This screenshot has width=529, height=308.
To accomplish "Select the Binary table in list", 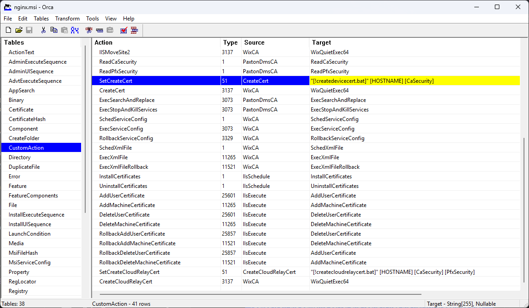I will pyautogui.click(x=16, y=100).
